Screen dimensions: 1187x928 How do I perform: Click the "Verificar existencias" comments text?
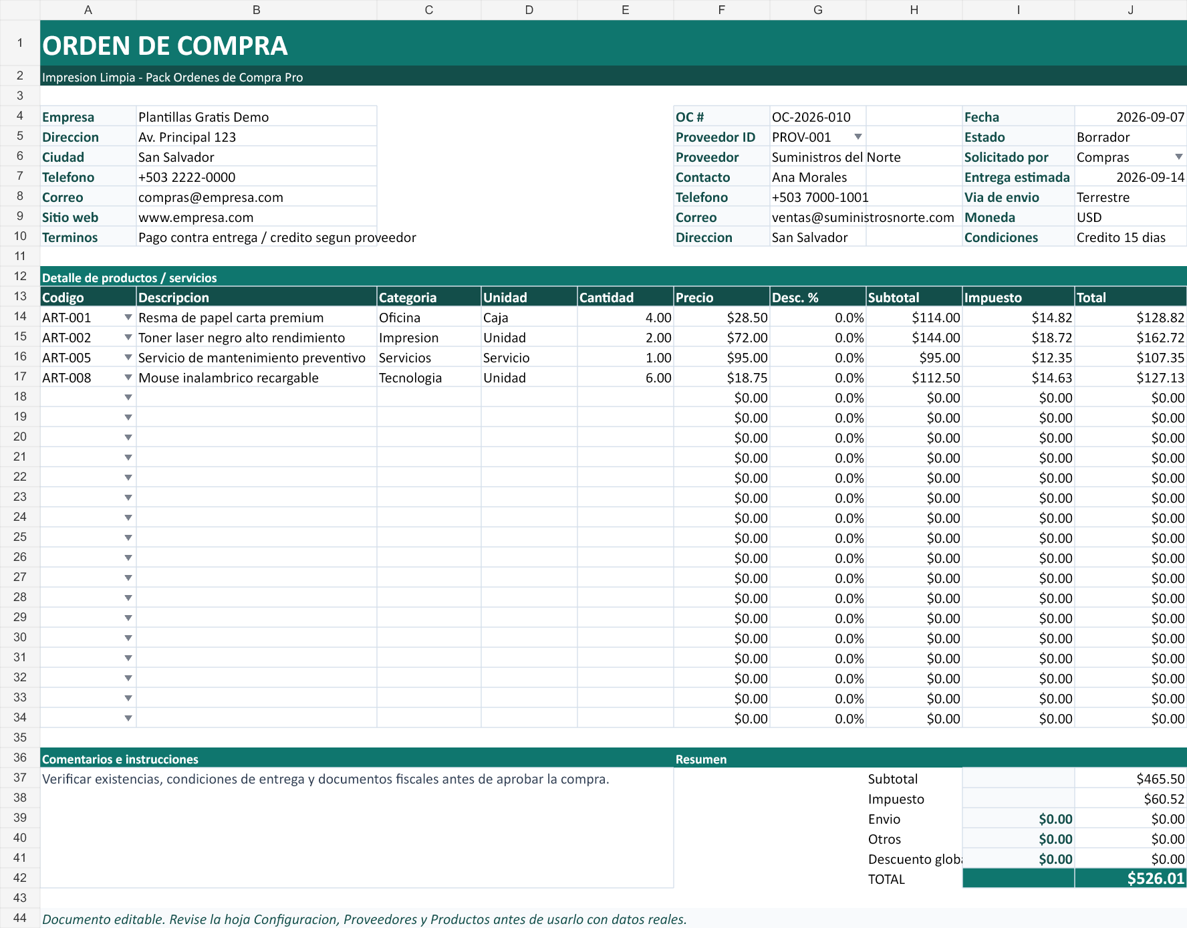[325, 779]
